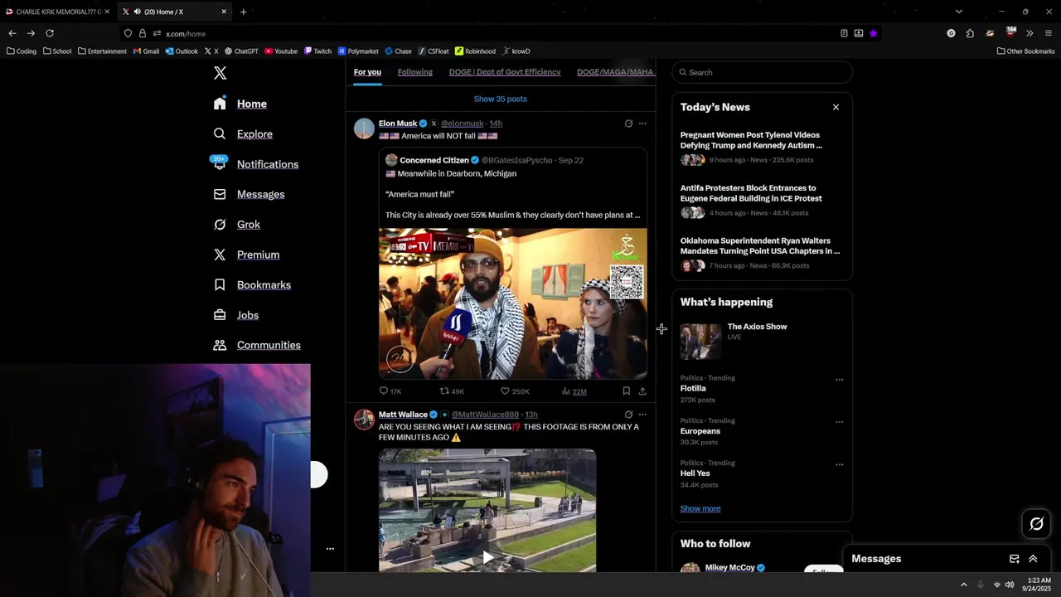1061x597 pixels.
Task: Click Show 35 posts
Action: click(x=500, y=99)
